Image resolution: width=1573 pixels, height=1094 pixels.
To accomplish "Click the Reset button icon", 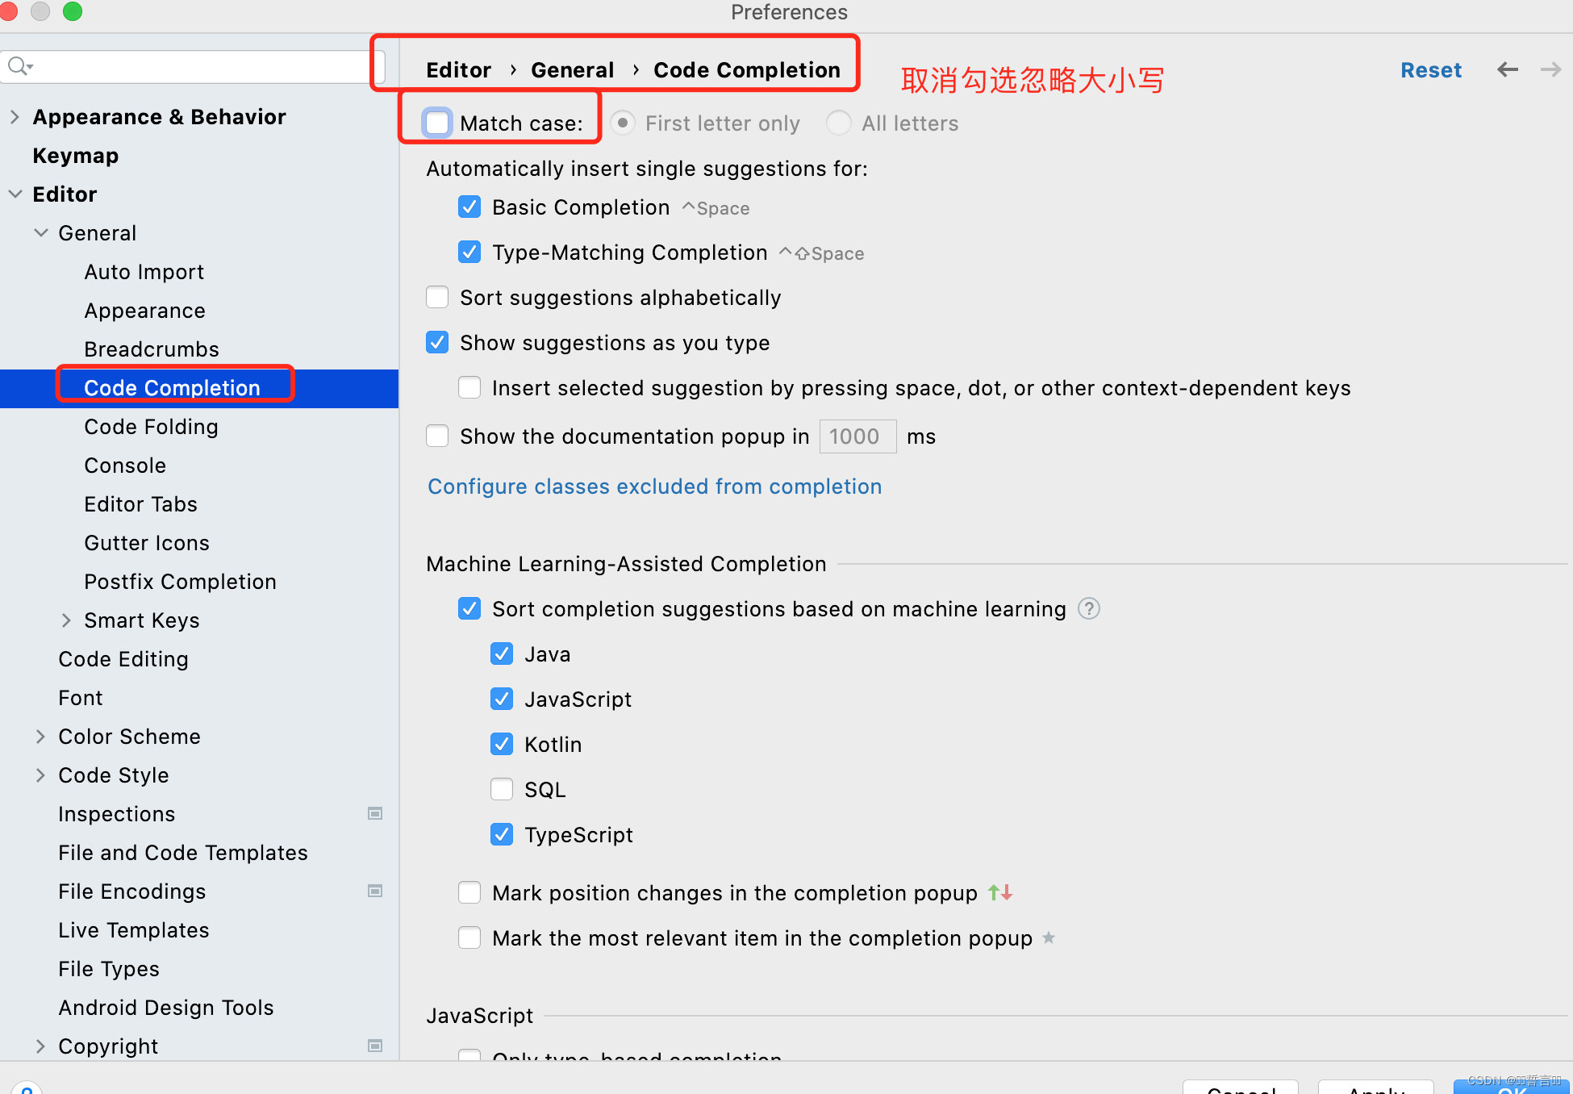I will tap(1429, 69).
